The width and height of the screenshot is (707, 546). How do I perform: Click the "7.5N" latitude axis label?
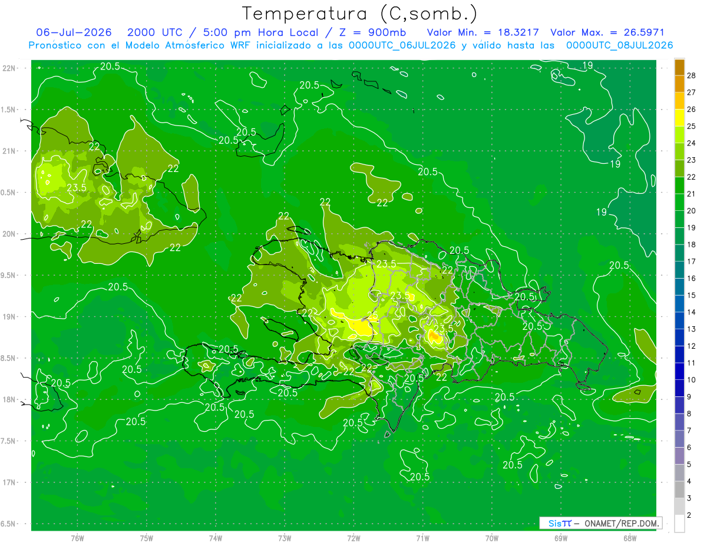coord(9,441)
